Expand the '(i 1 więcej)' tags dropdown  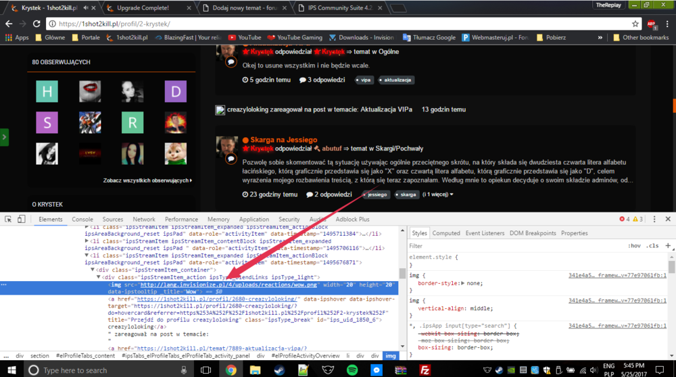pos(438,195)
